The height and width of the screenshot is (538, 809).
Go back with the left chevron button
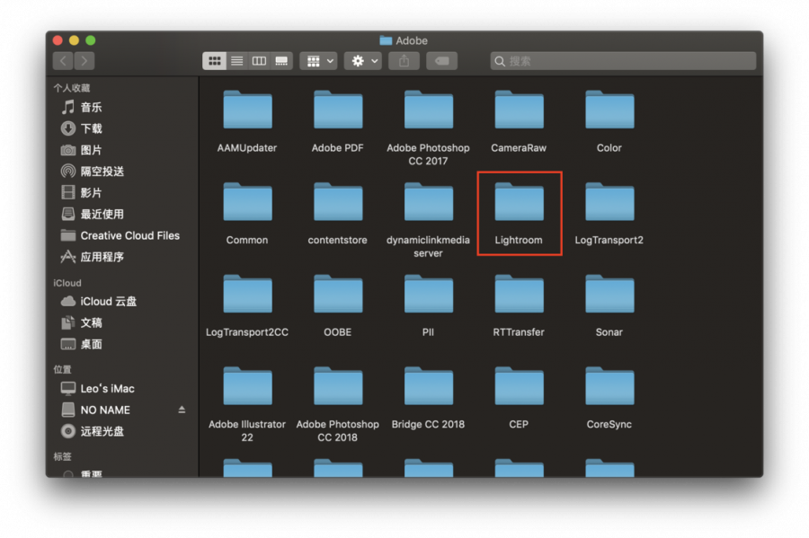click(x=63, y=61)
